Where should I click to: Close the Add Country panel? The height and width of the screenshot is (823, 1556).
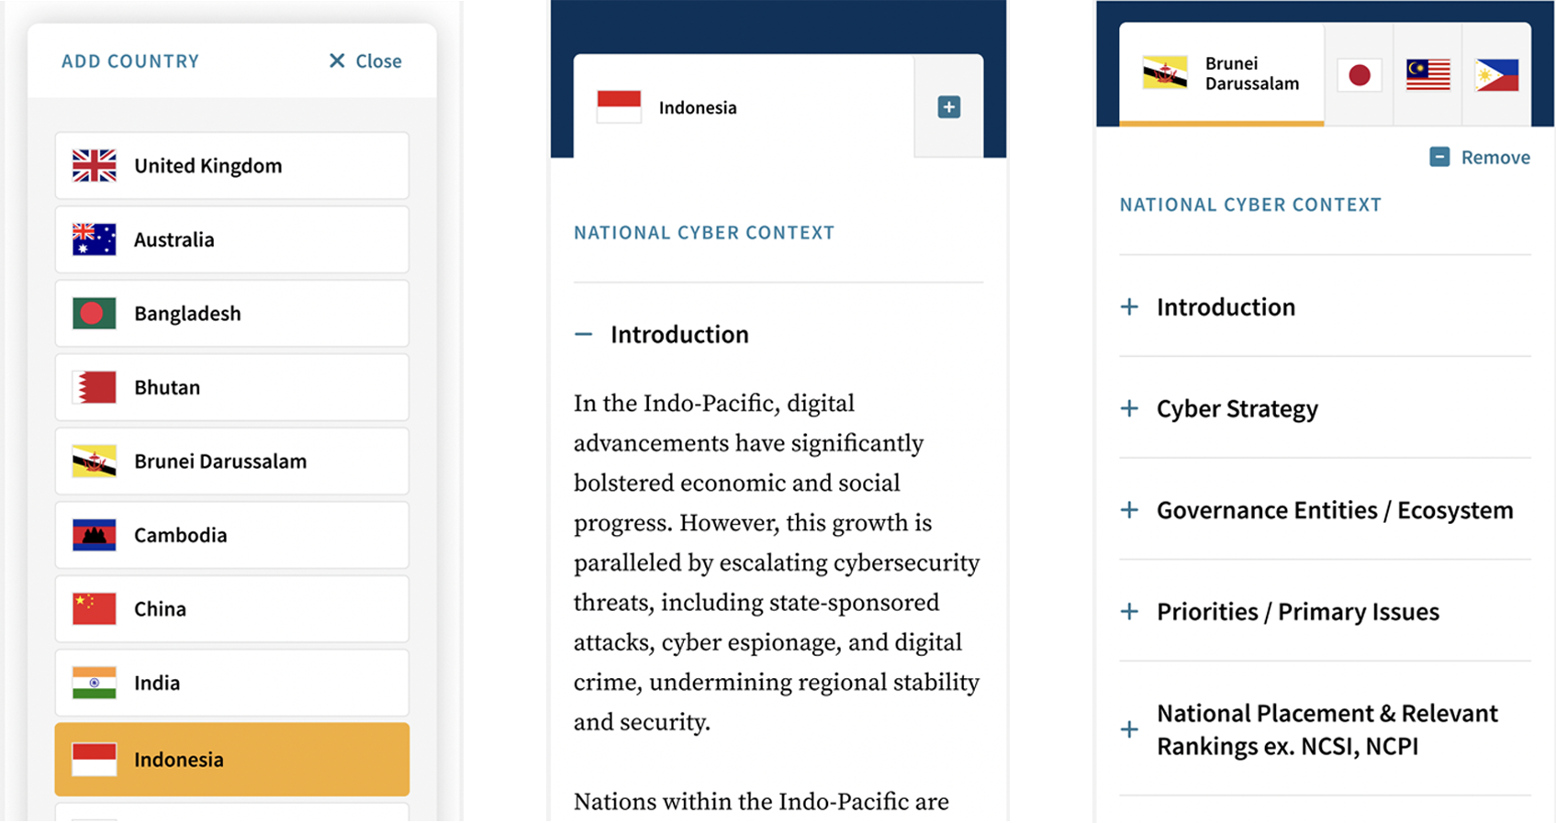click(x=376, y=61)
